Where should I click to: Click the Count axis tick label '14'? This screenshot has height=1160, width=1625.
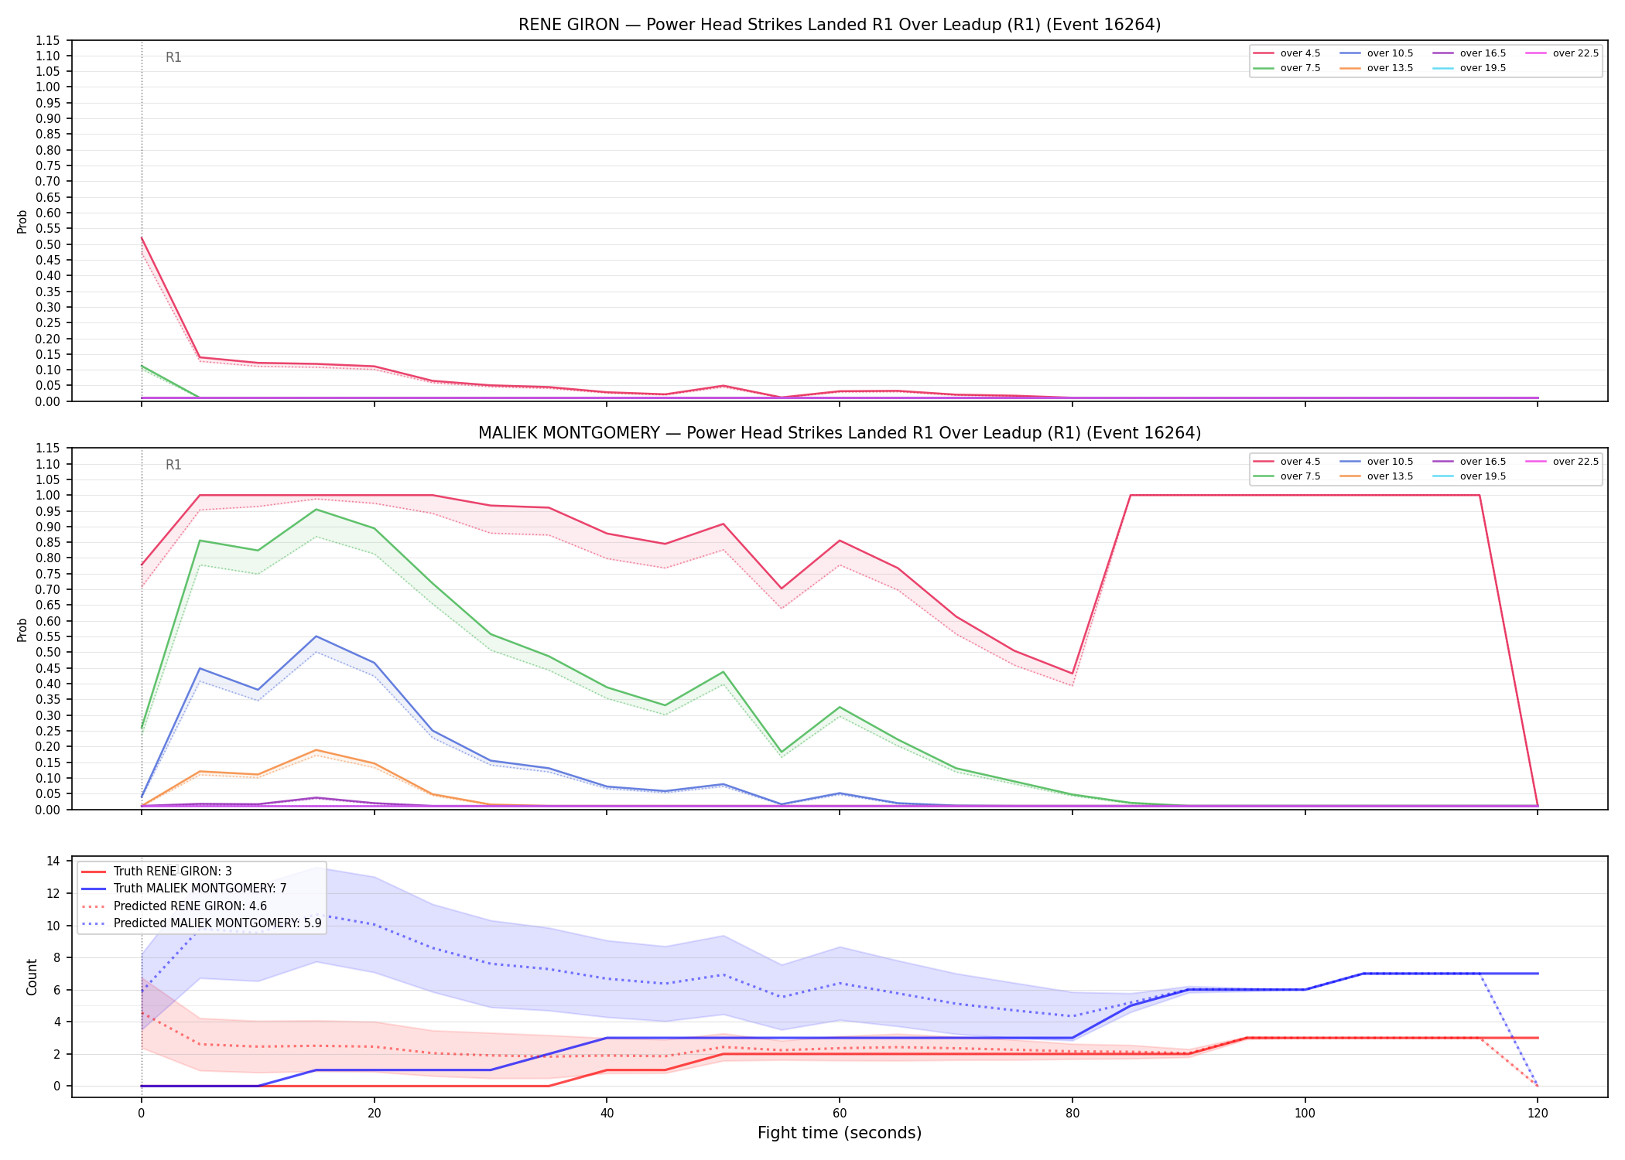click(54, 861)
